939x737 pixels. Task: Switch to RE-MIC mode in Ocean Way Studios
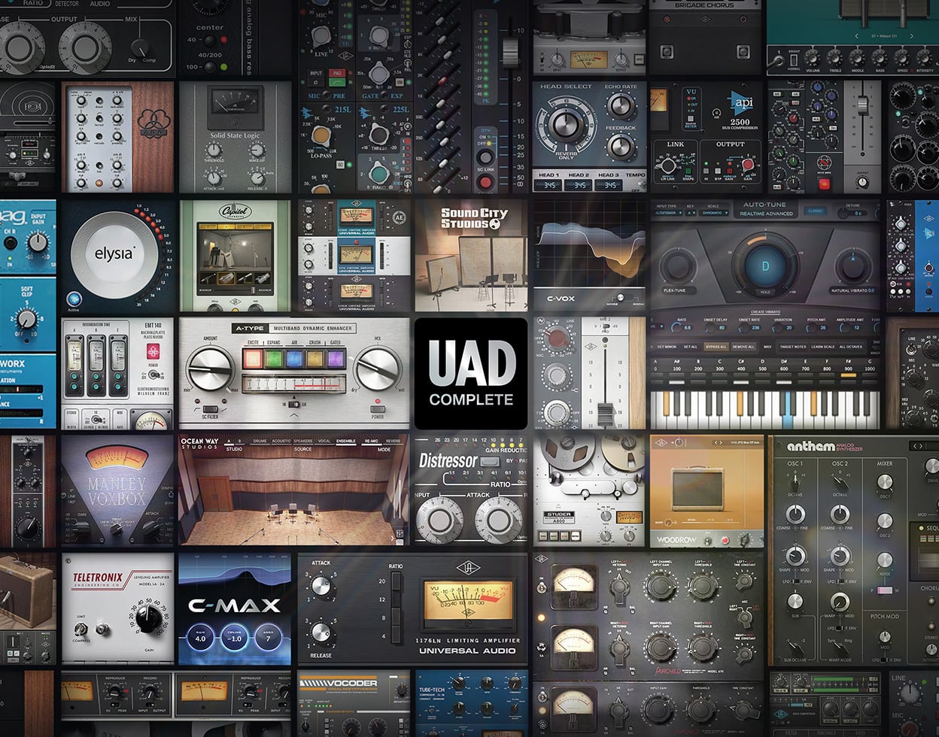point(371,441)
